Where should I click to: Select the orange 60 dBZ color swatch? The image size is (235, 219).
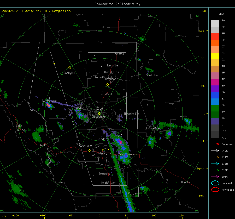pos(215,43)
